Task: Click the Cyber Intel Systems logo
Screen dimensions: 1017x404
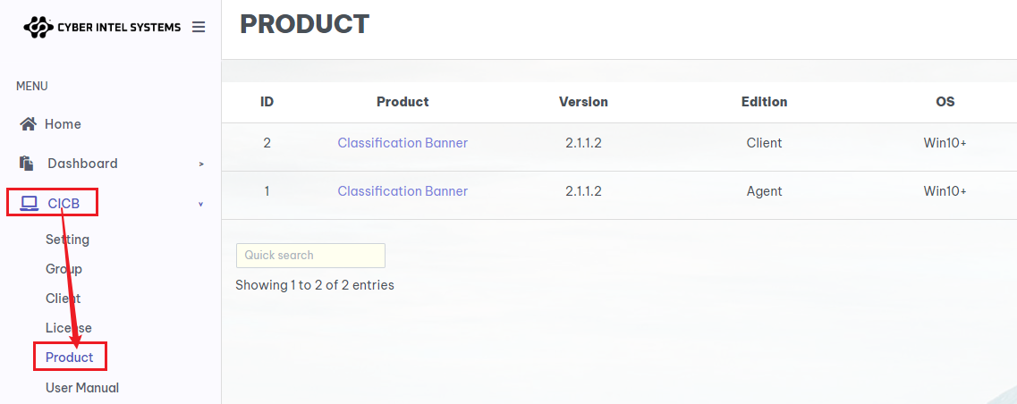Action: point(103,27)
